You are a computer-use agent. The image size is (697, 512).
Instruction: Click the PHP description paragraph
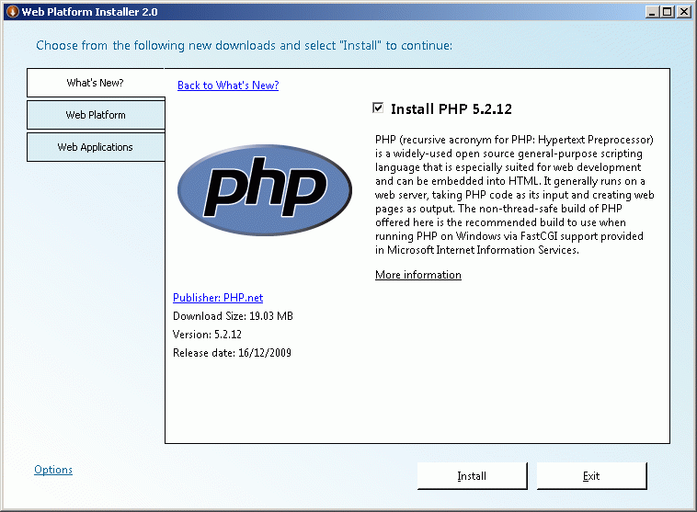pos(514,195)
